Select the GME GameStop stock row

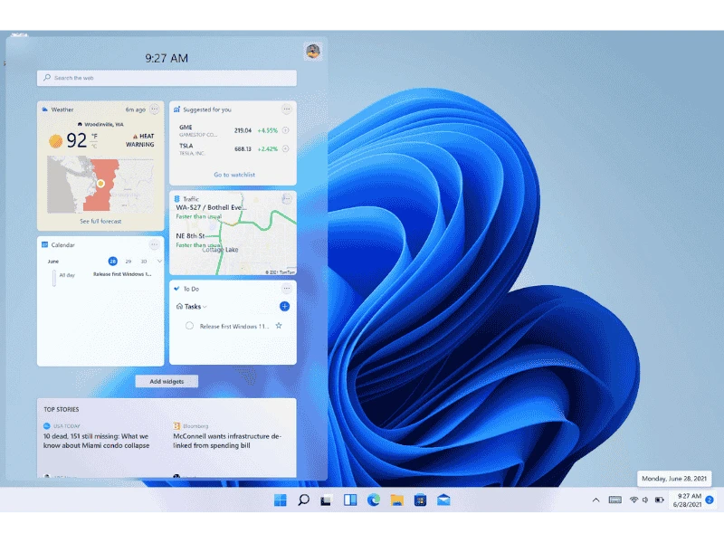pyautogui.click(x=233, y=130)
